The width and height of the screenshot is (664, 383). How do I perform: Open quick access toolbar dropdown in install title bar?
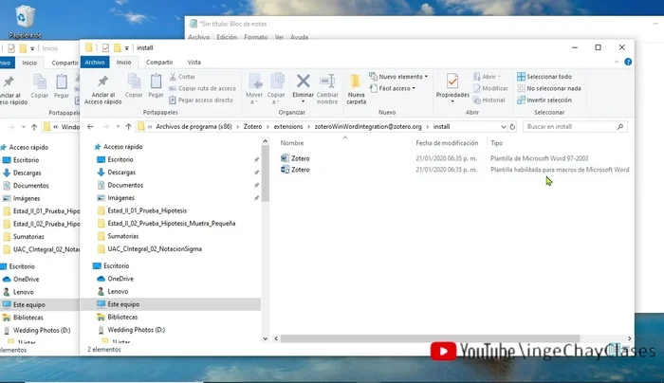[126, 48]
